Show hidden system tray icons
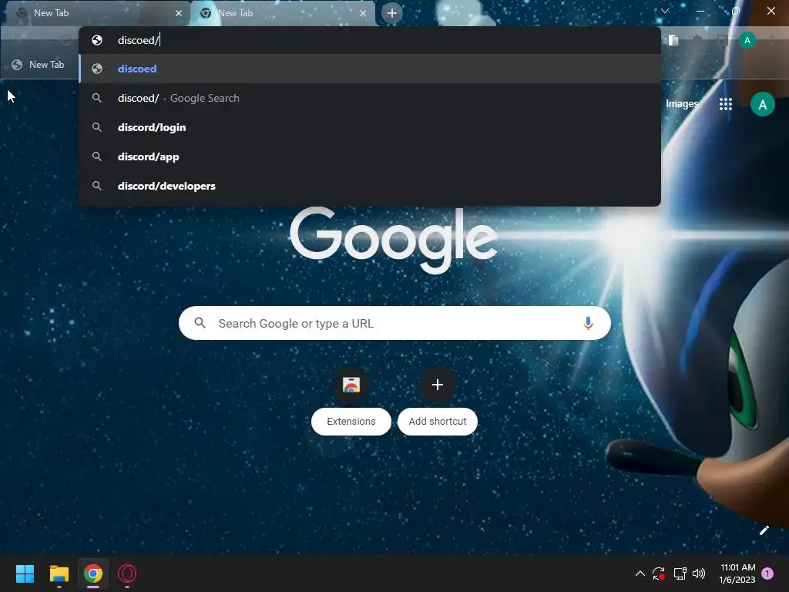 pyautogui.click(x=640, y=573)
